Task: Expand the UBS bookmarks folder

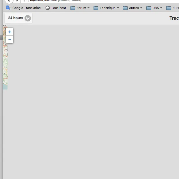Action: tap(154, 8)
